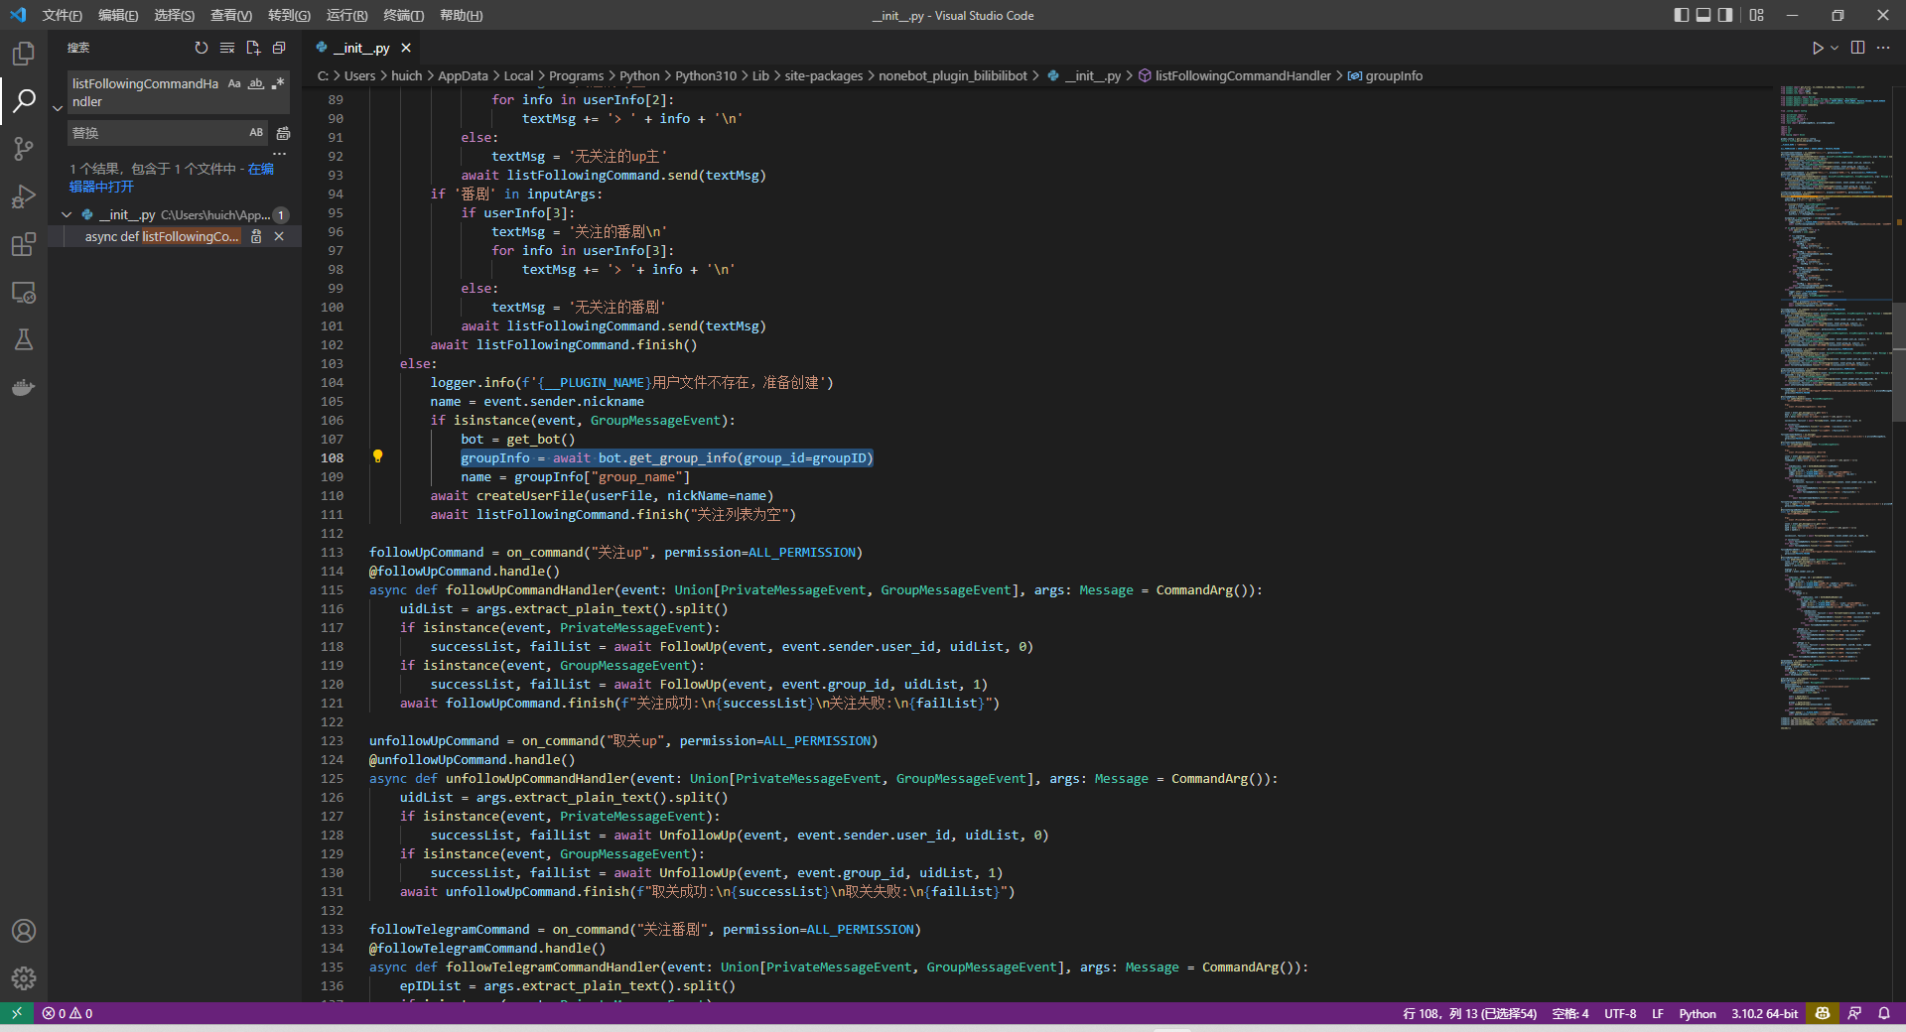1906x1032 pixels.
Task: Open the Source Control view
Action: [x=23, y=148]
